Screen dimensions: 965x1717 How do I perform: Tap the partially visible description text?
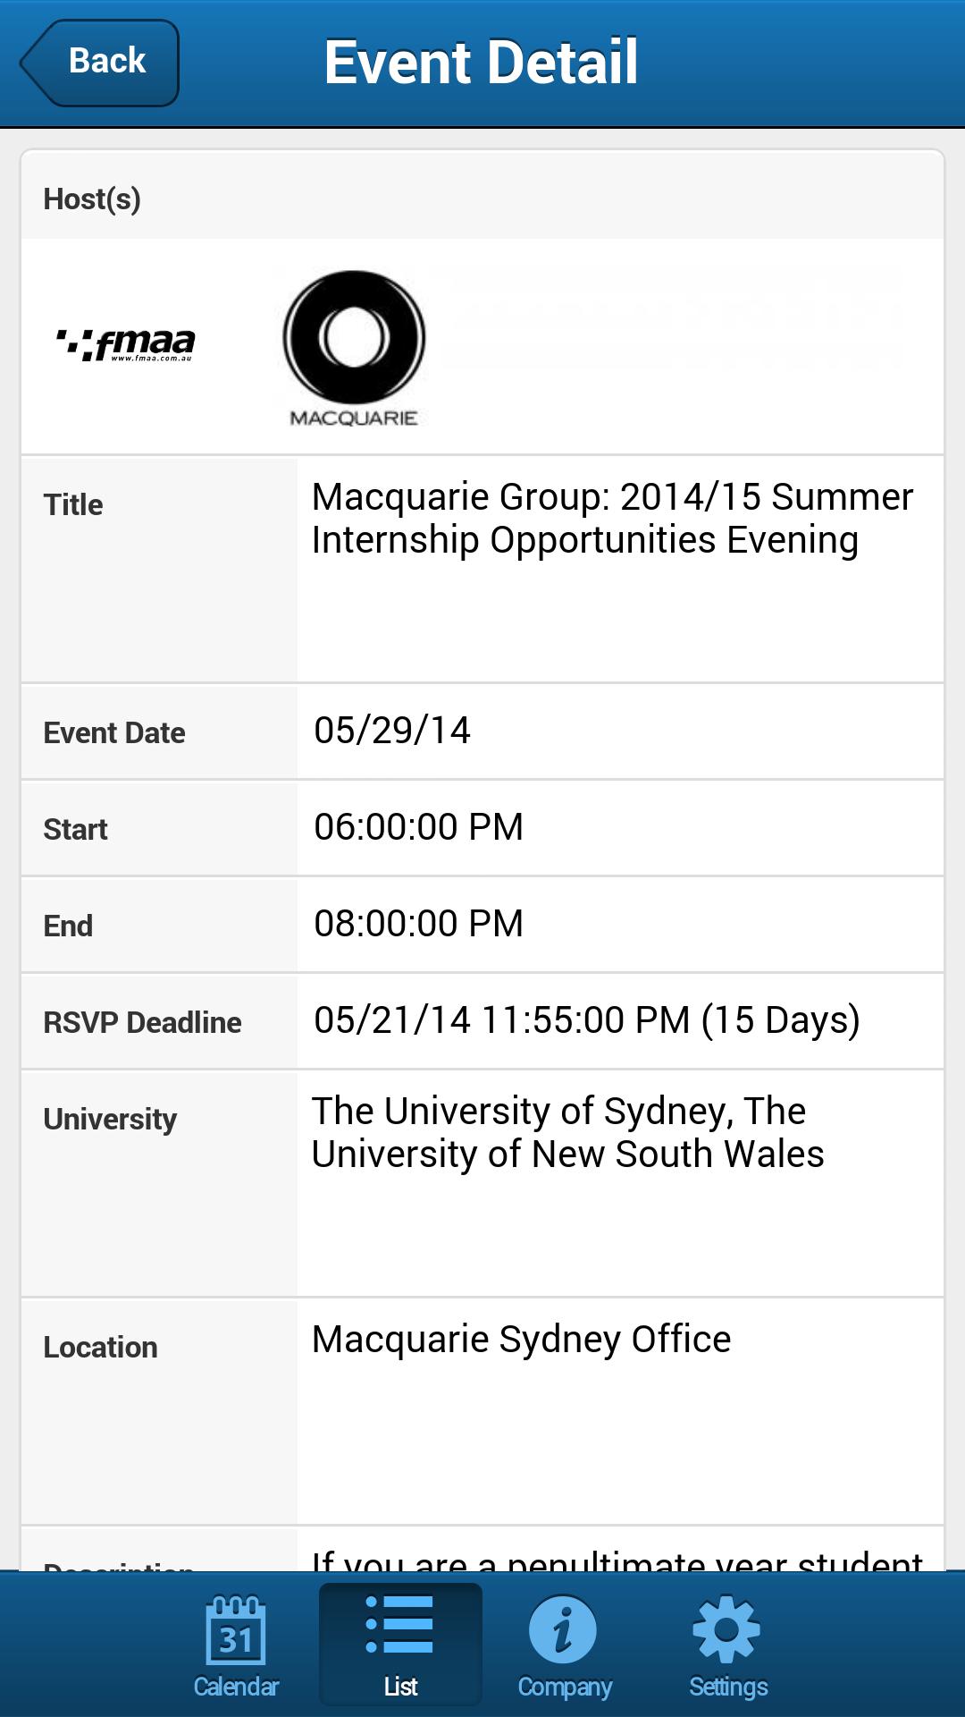pyautogui.click(x=617, y=1558)
